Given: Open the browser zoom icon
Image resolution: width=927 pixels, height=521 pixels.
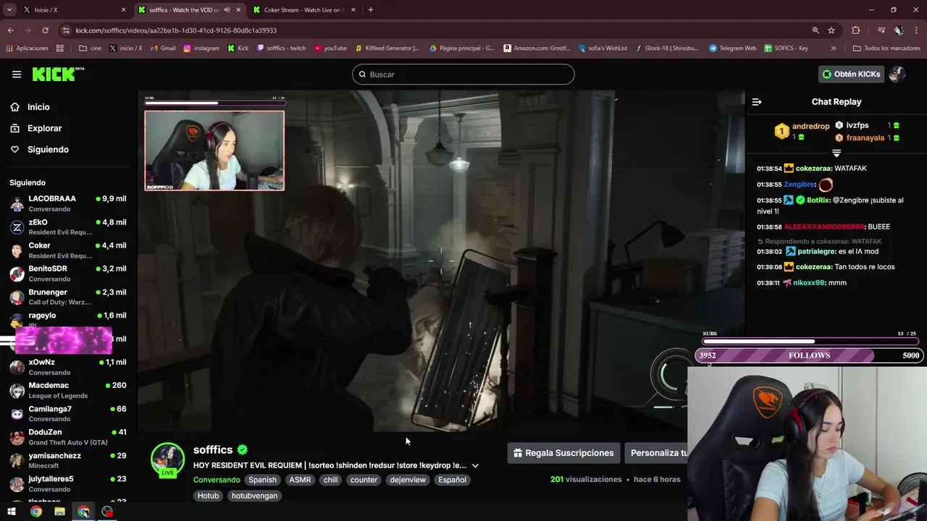Looking at the screenshot, I should click(x=815, y=30).
